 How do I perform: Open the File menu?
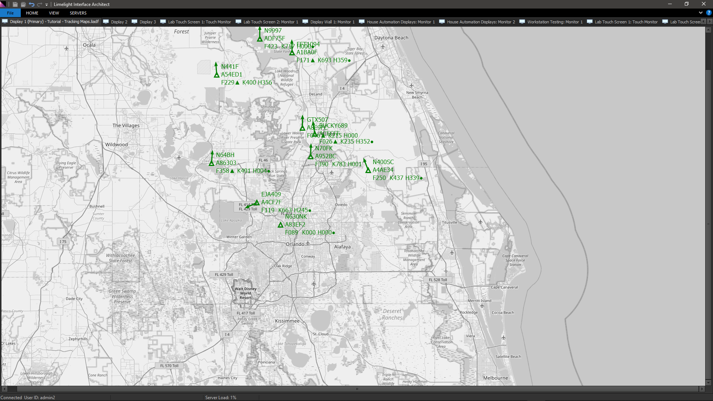click(10, 13)
